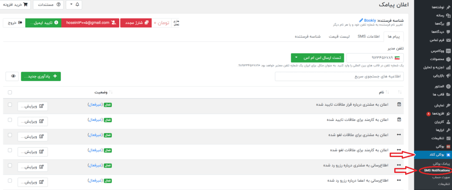The height and width of the screenshot is (190, 452).
Task: Open Iran flag country selector in phone field
Action: (398, 58)
